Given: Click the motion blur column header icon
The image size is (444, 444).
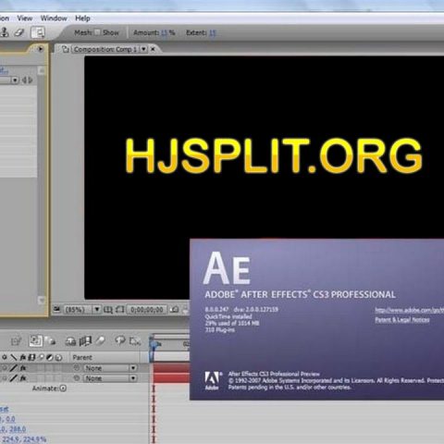Looking at the screenshot, I should click(41, 357).
